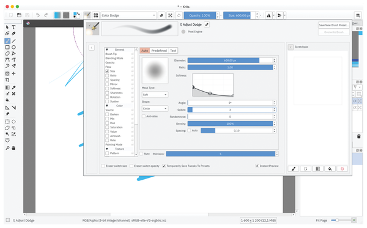367x228 pixels.
Task: Select the Freehand Brush tool
Action: click(x=7, y=41)
